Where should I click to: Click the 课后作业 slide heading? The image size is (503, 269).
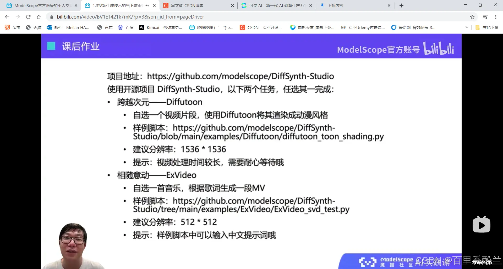coord(81,46)
